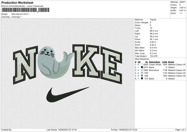Click thread code "1003"
Viewport: 187px width, 132px height.
click(x=165, y=64)
